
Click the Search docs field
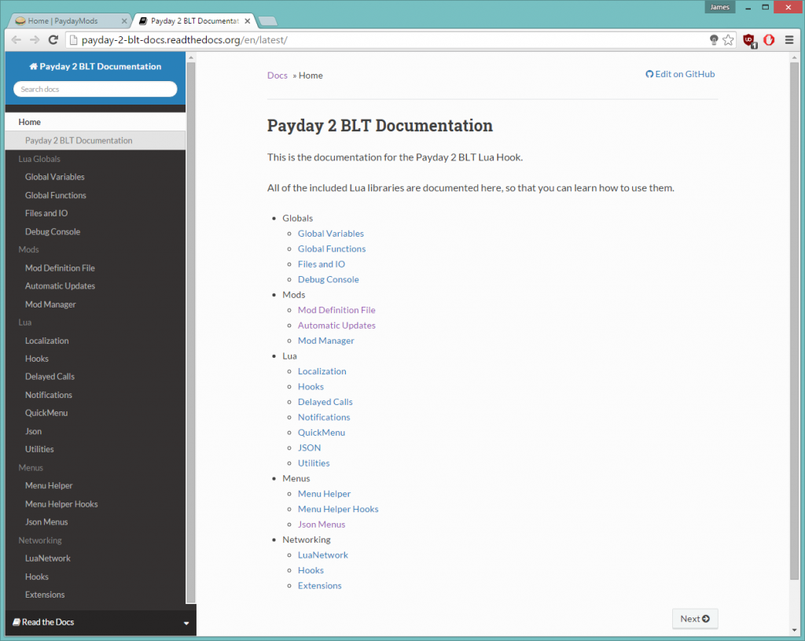pyautogui.click(x=95, y=89)
